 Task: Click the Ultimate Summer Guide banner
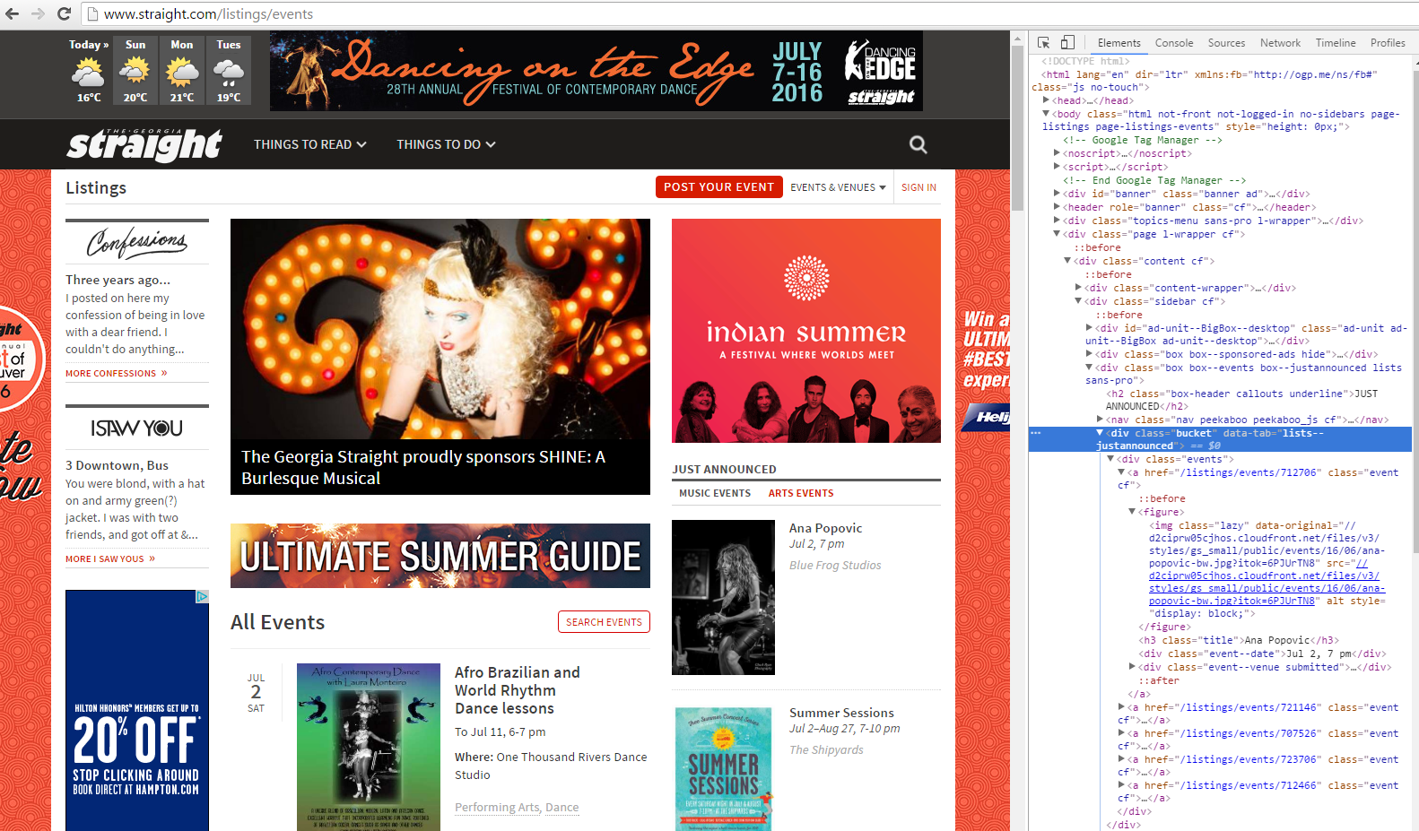(x=440, y=556)
